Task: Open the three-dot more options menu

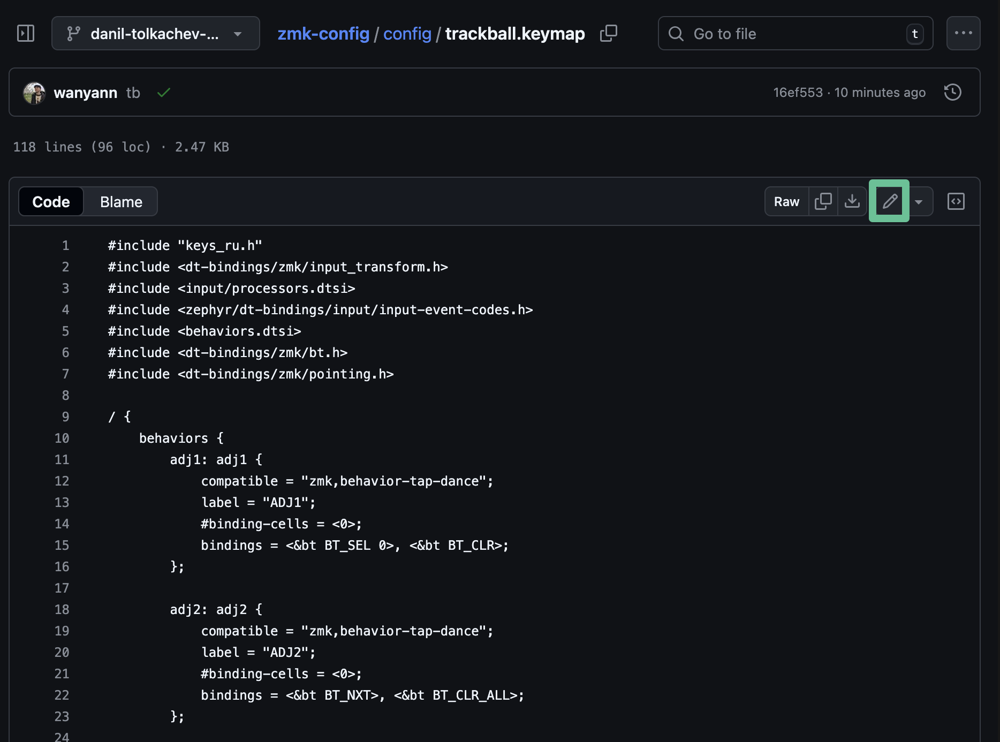Action: pos(963,33)
